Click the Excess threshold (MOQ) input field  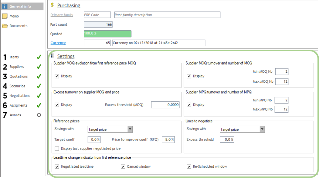[x=165, y=105]
